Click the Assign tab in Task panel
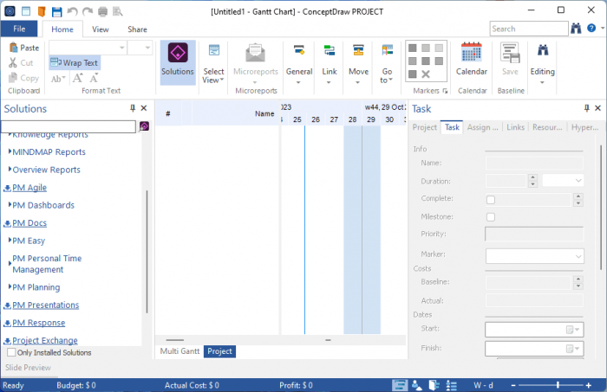This screenshot has width=607, height=392. point(482,127)
